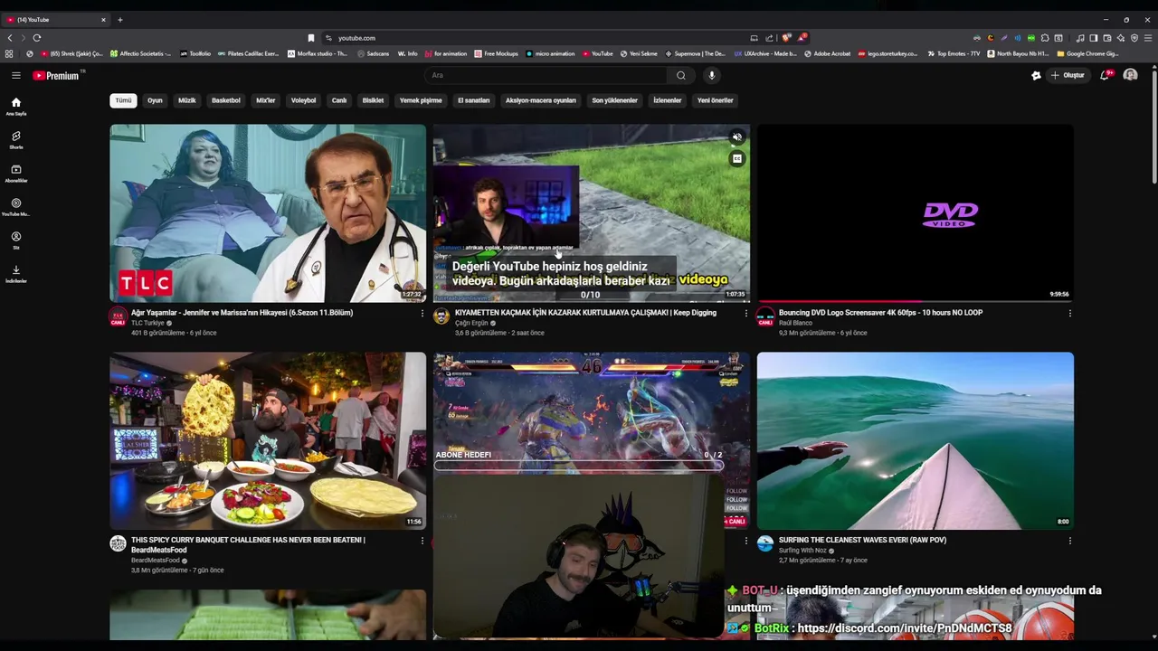Click the search magnifier button
This screenshot has width=1158, height=651.
tap(681, 75)
